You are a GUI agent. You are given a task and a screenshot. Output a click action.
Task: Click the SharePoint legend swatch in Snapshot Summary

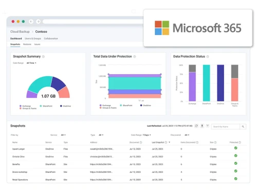pos(41,106)
